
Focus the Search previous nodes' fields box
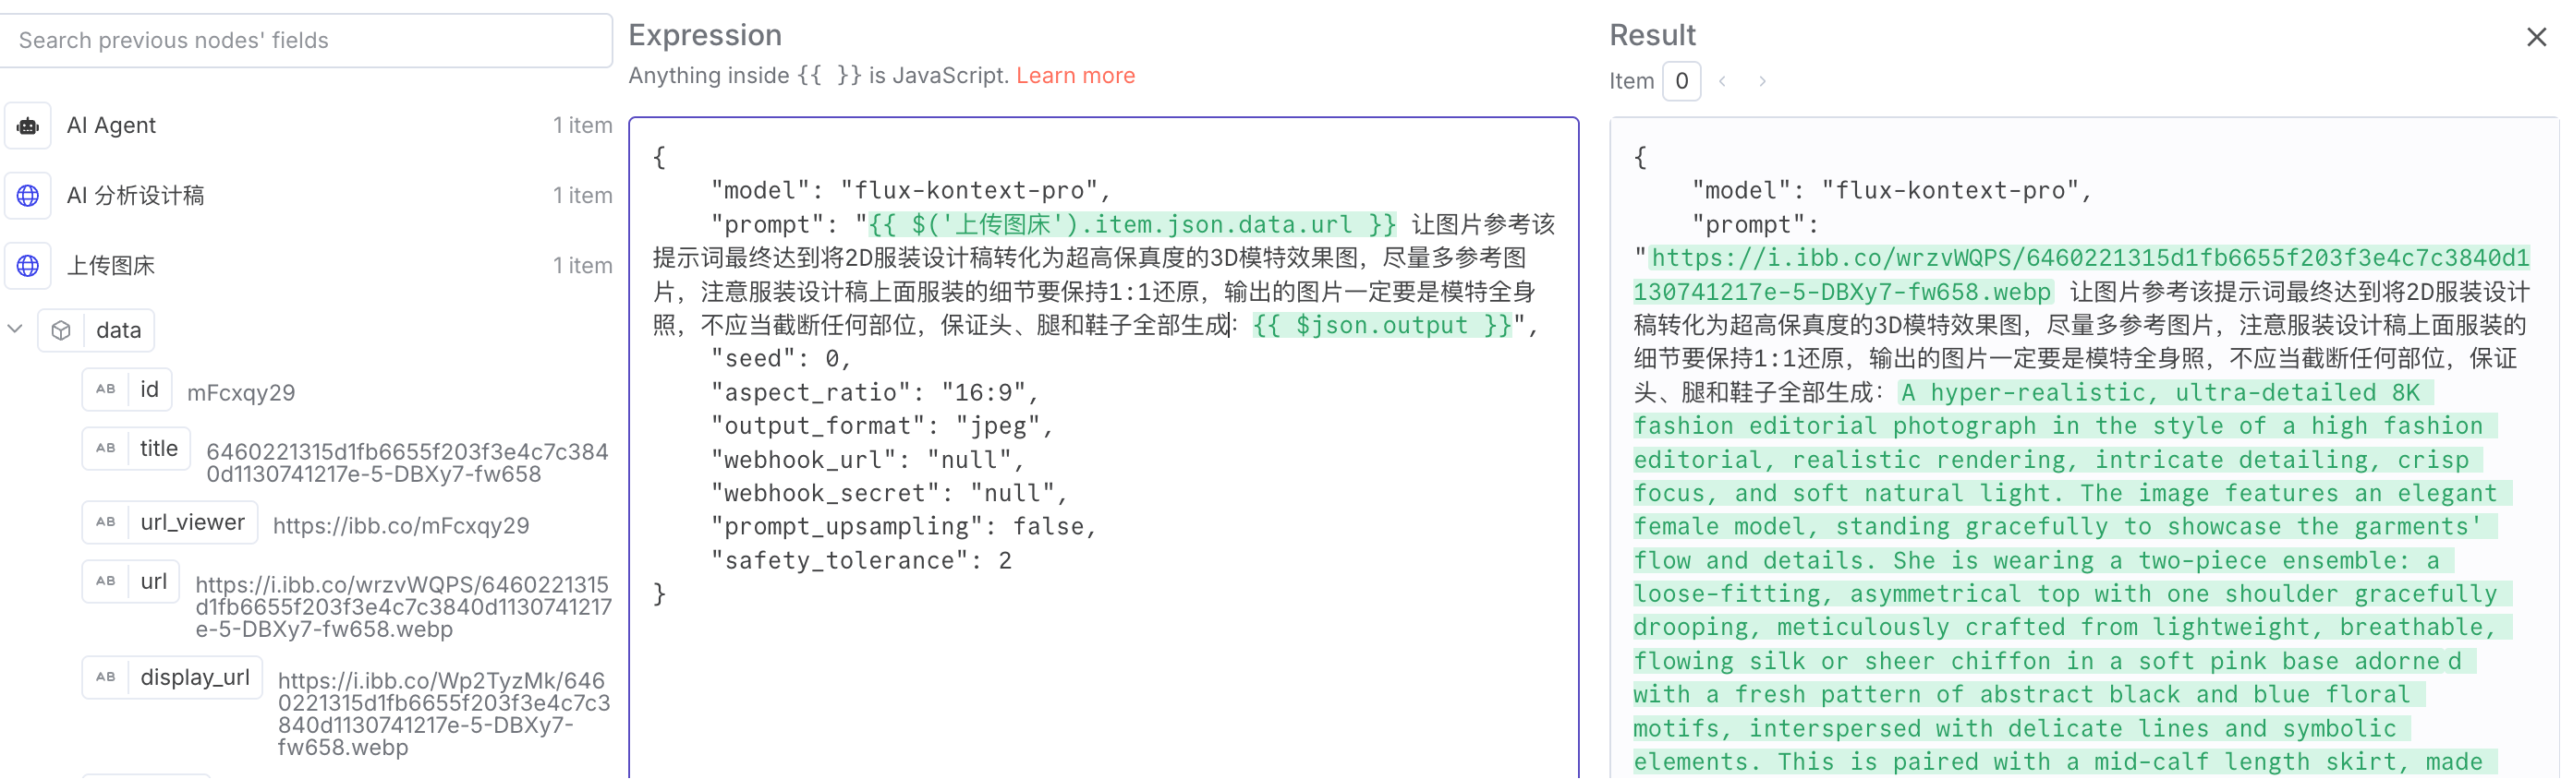pyautogui.click(x=306, y=41)
